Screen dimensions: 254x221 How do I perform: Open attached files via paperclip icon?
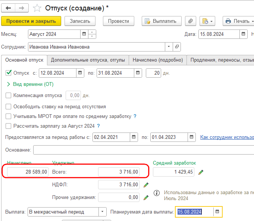[x=191, y=21]
